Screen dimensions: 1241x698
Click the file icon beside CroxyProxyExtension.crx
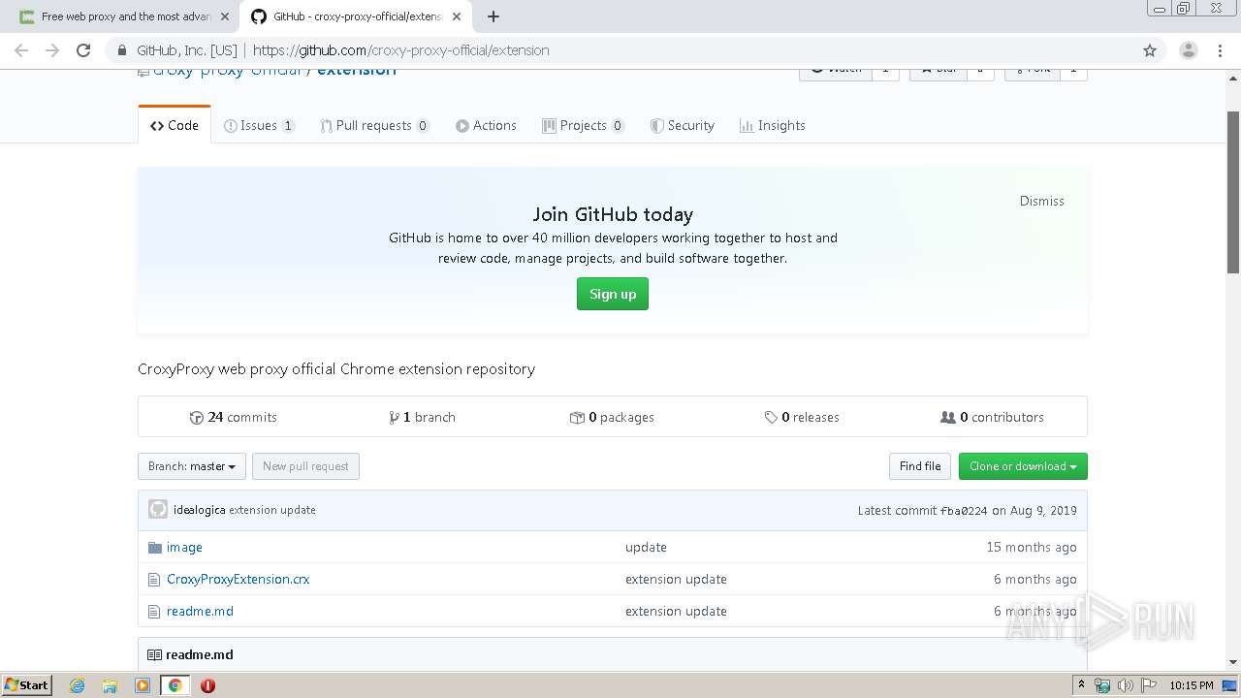(x=153, y=579)
